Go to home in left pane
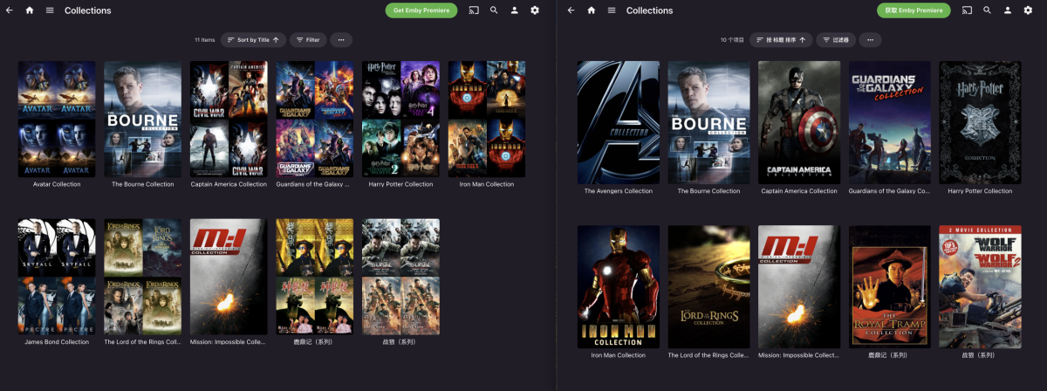1047x391 pixels. click(x=30, y=10)
